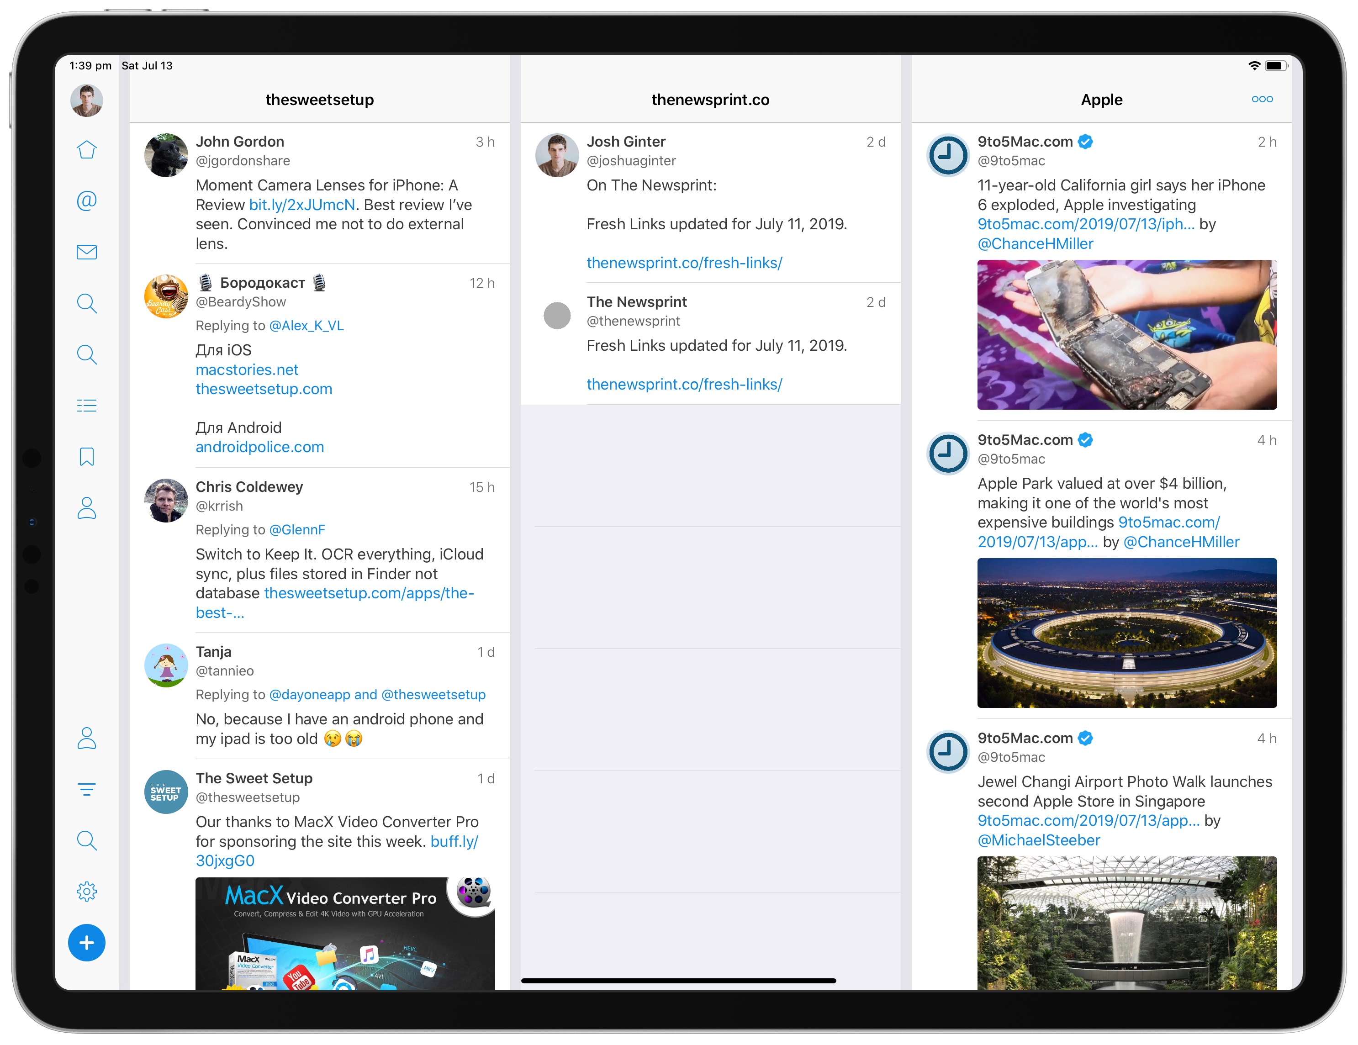The width and height of the screenshot is (1358, 1045).
Task: View the MacX Video Converter Pro image
Action: click(345, 934)
